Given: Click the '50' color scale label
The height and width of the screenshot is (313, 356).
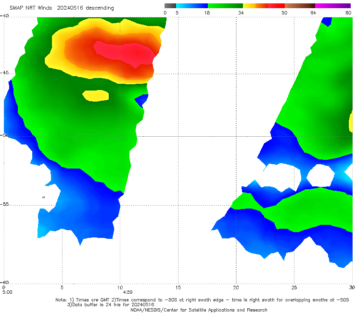Looking at the screenshot, I should tap(284, 13).
